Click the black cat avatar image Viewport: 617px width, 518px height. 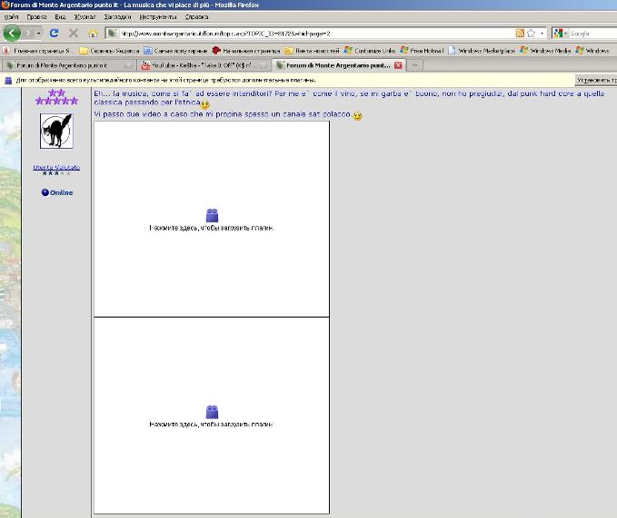(x=56, y=132)
